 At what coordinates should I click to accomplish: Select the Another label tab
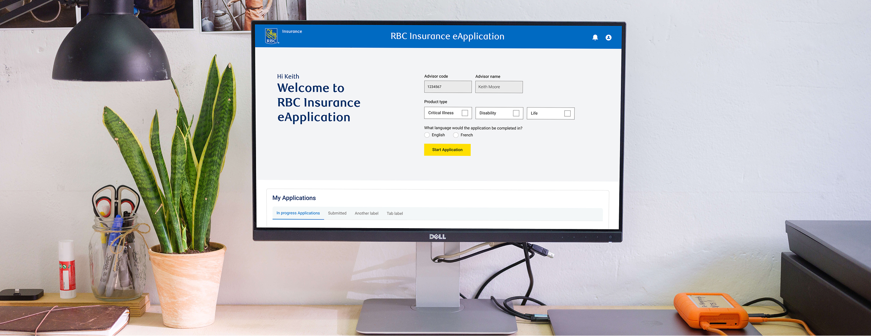(367, 213)
